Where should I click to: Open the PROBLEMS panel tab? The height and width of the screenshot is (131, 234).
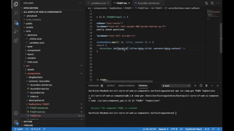pos(95,86)
